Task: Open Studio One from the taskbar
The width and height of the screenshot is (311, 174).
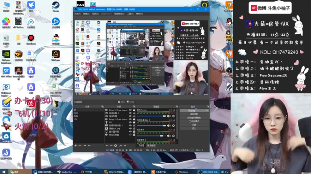Action: 66,172
